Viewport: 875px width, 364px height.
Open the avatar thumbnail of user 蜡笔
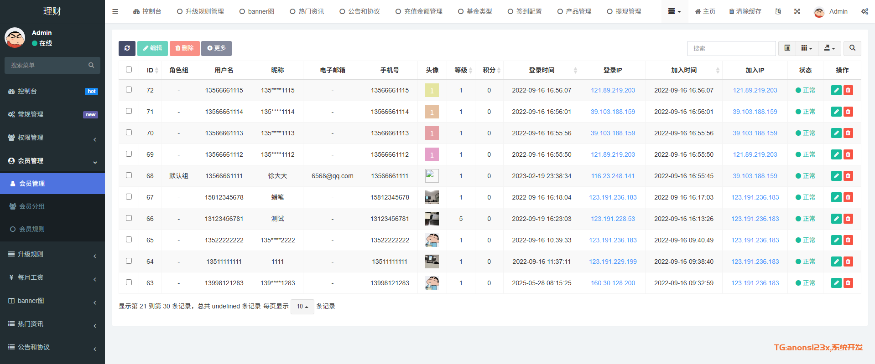(x=432, y=197)
